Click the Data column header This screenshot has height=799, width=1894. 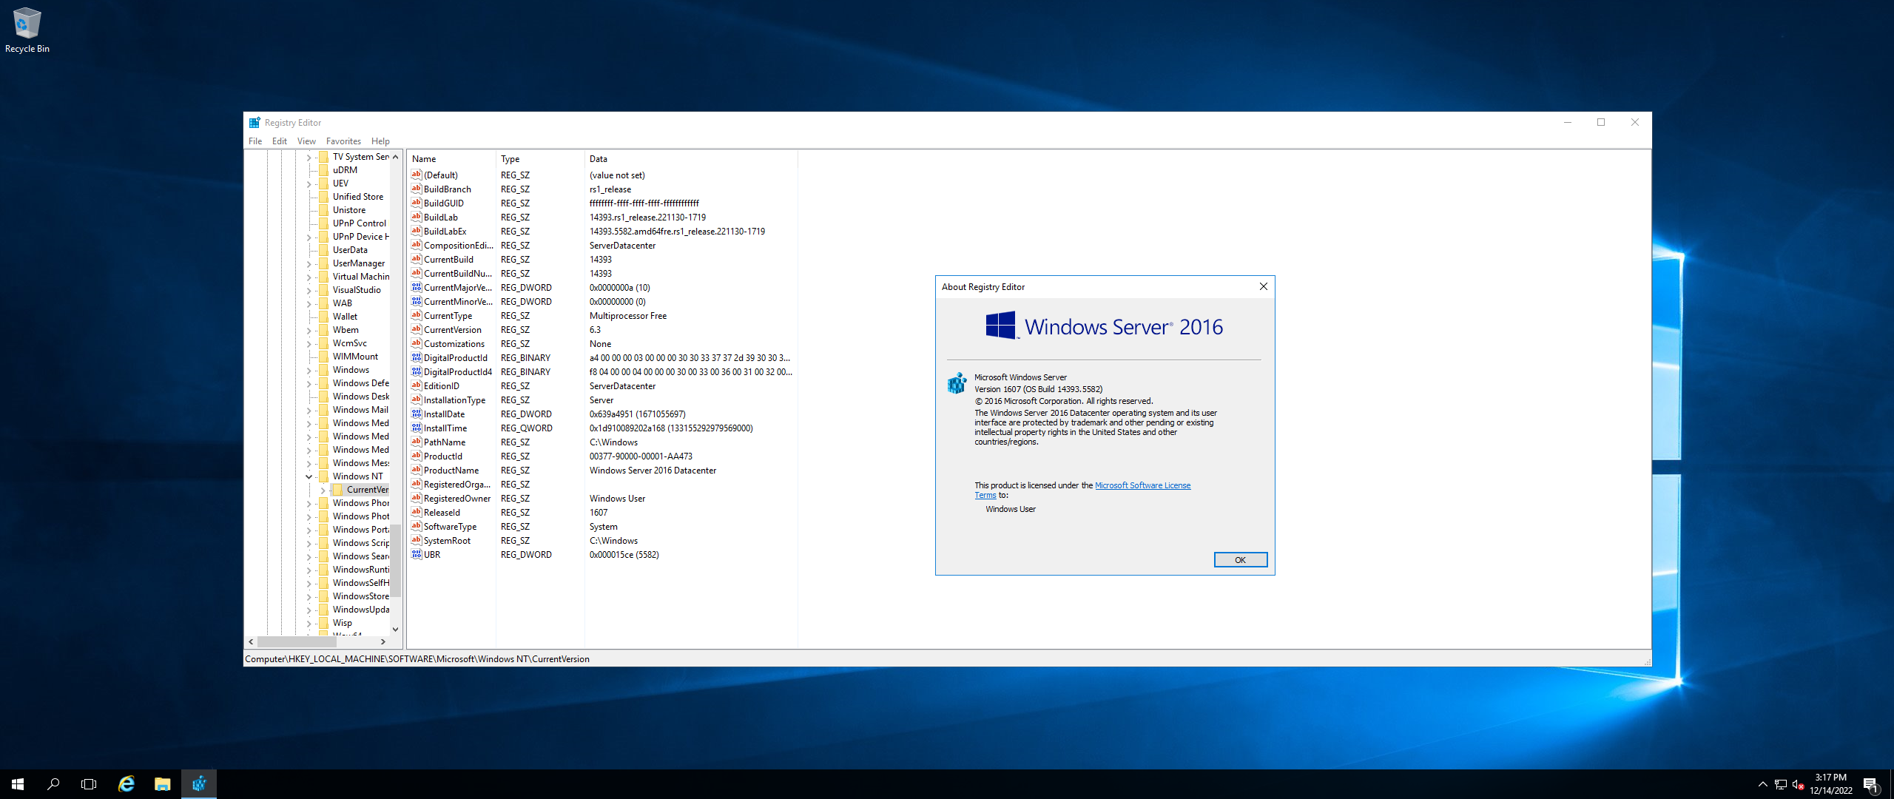691,159
